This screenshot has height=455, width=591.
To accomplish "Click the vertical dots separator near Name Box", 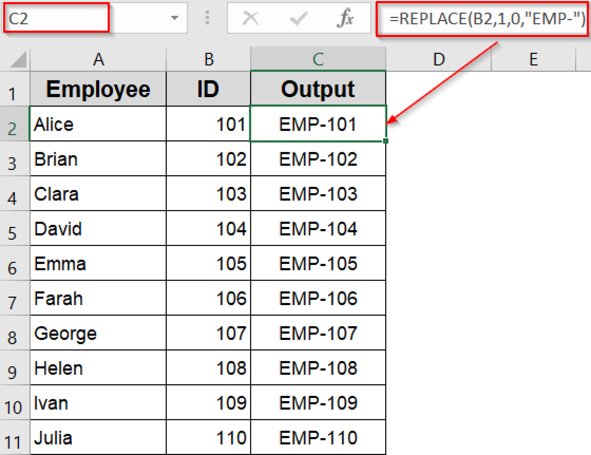I will coord(207,18).
